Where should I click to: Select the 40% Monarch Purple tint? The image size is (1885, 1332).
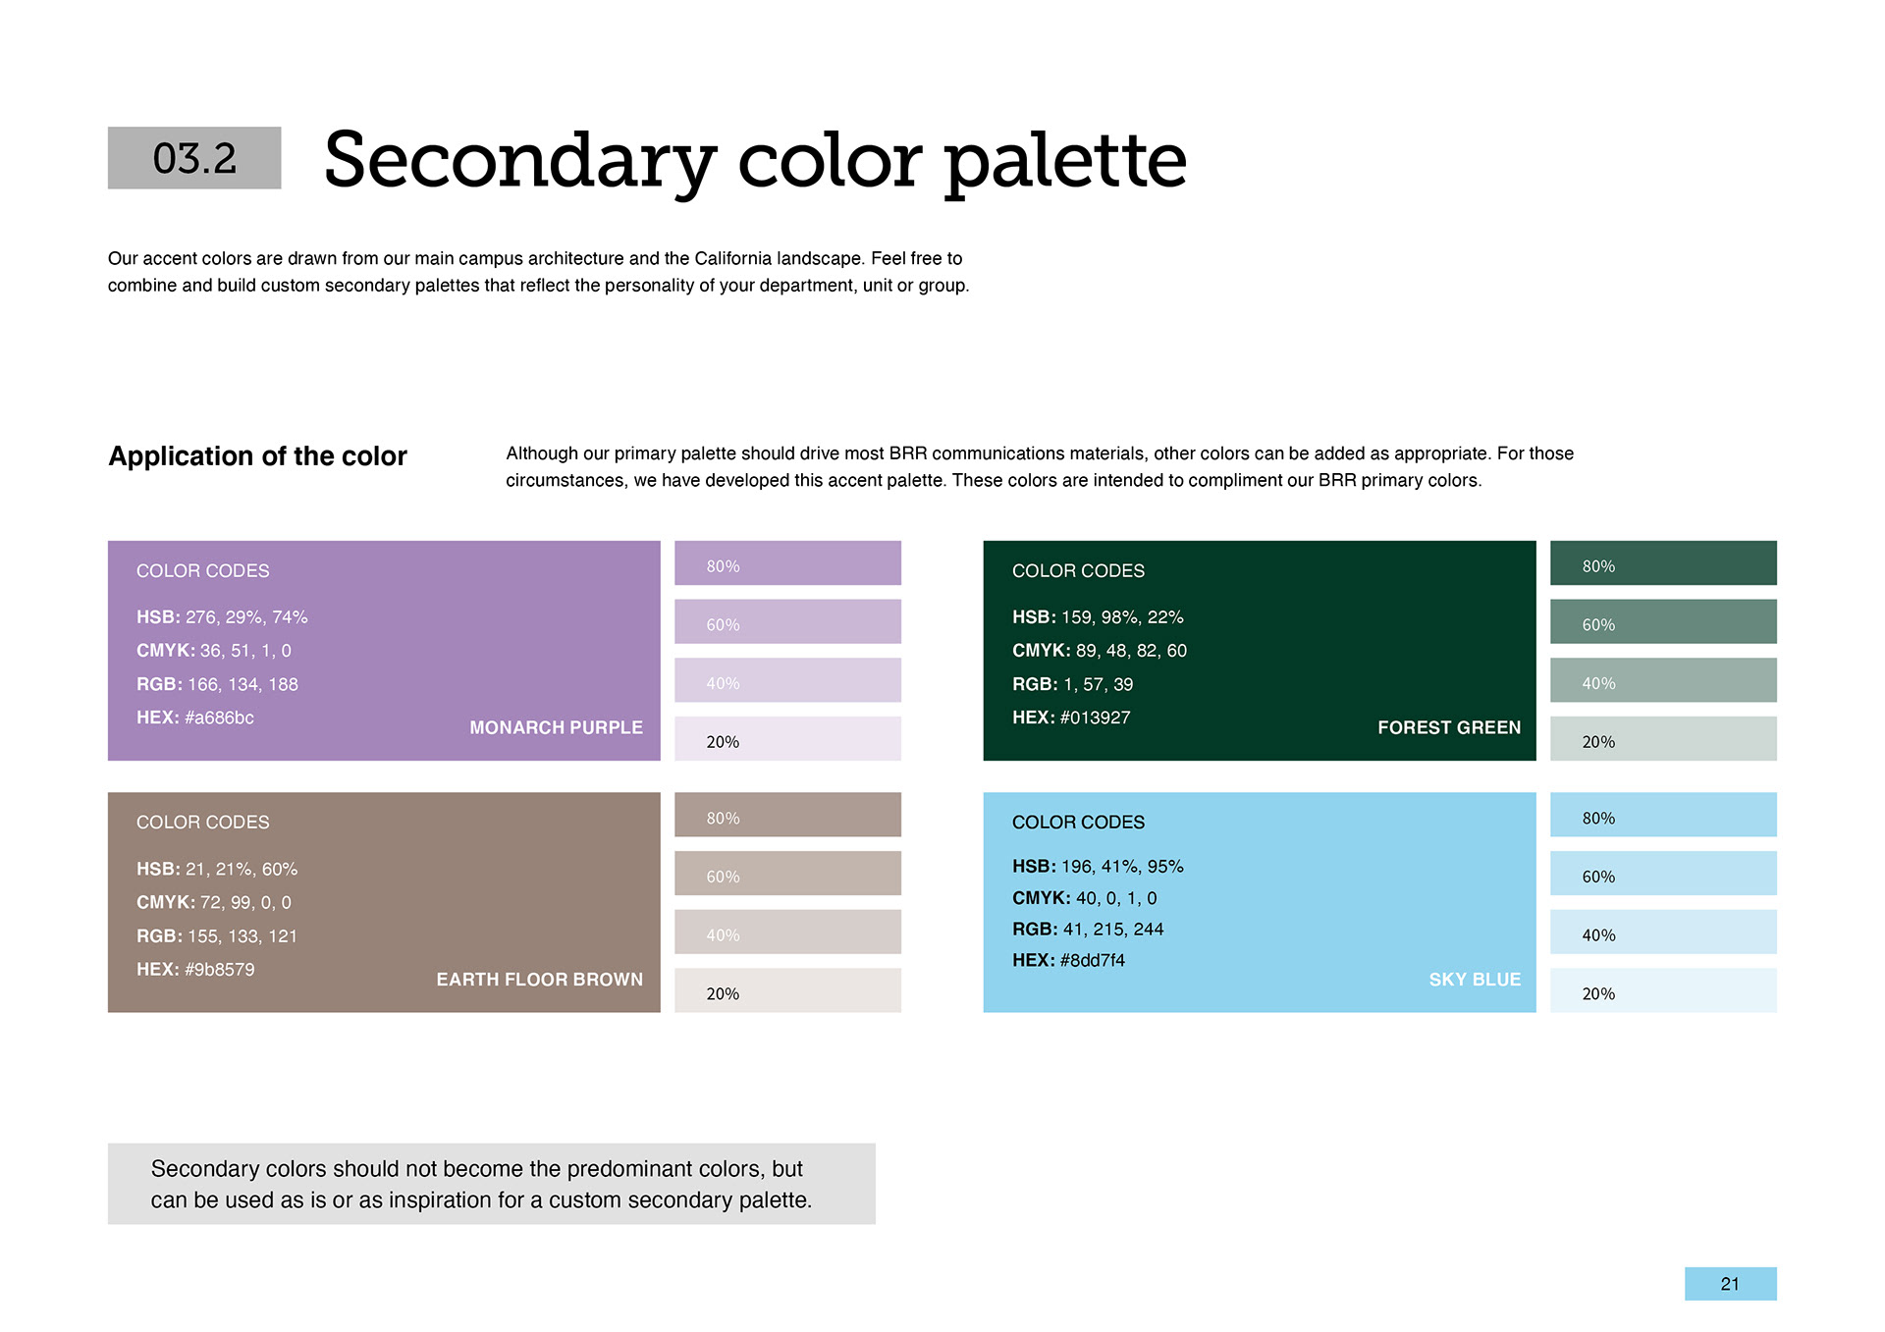point(787,680)
